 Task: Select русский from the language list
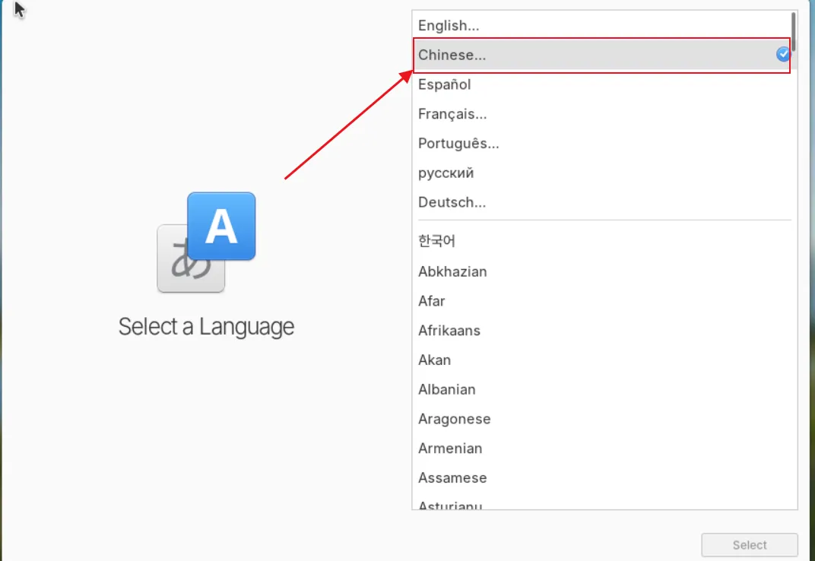446,173
